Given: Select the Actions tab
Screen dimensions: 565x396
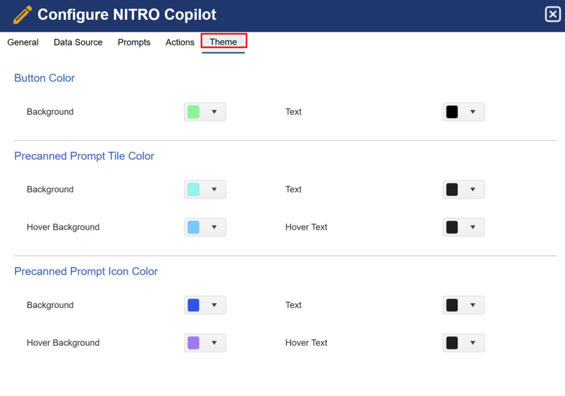Looking at the screenshot, I should 180,42.
